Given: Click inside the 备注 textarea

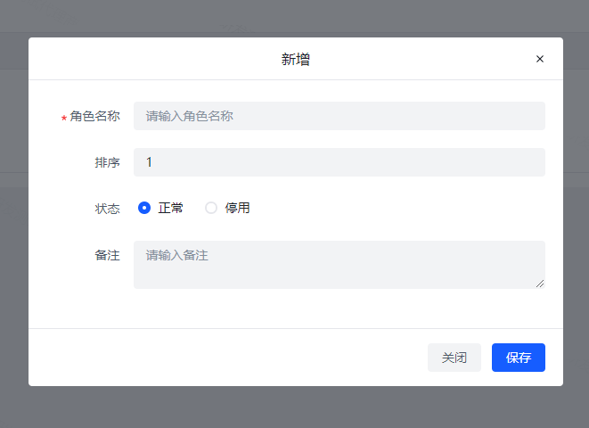Looking at the screenshot, I should 339,264.
